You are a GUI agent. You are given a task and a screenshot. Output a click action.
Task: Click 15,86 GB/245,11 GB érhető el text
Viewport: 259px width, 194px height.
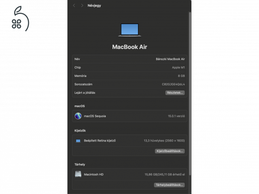click(x=165, y=174)
